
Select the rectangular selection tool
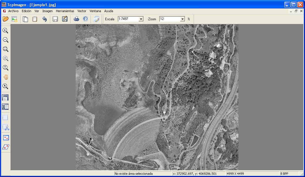click(5, 117)
